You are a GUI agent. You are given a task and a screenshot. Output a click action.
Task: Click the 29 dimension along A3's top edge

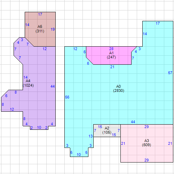point(147,127)
